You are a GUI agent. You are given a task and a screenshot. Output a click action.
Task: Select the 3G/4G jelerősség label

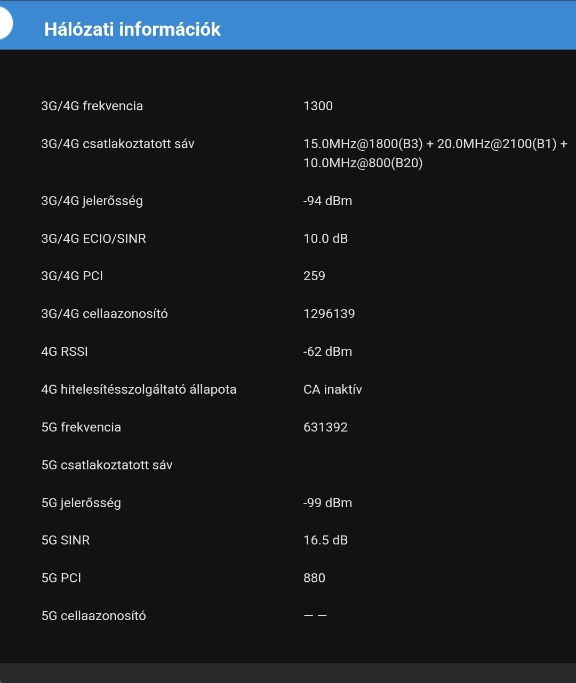(x=92, y=201)
